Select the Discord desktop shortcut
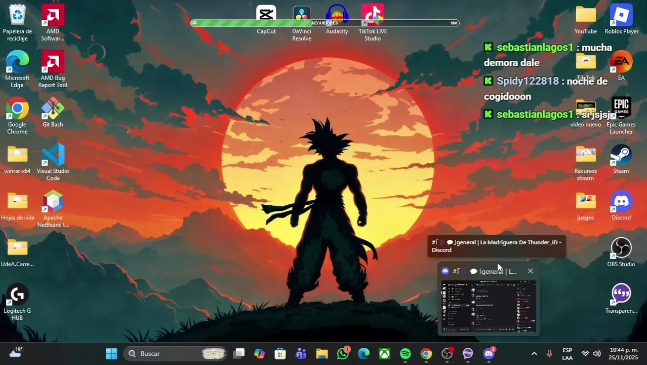 (x=621, y=206)
